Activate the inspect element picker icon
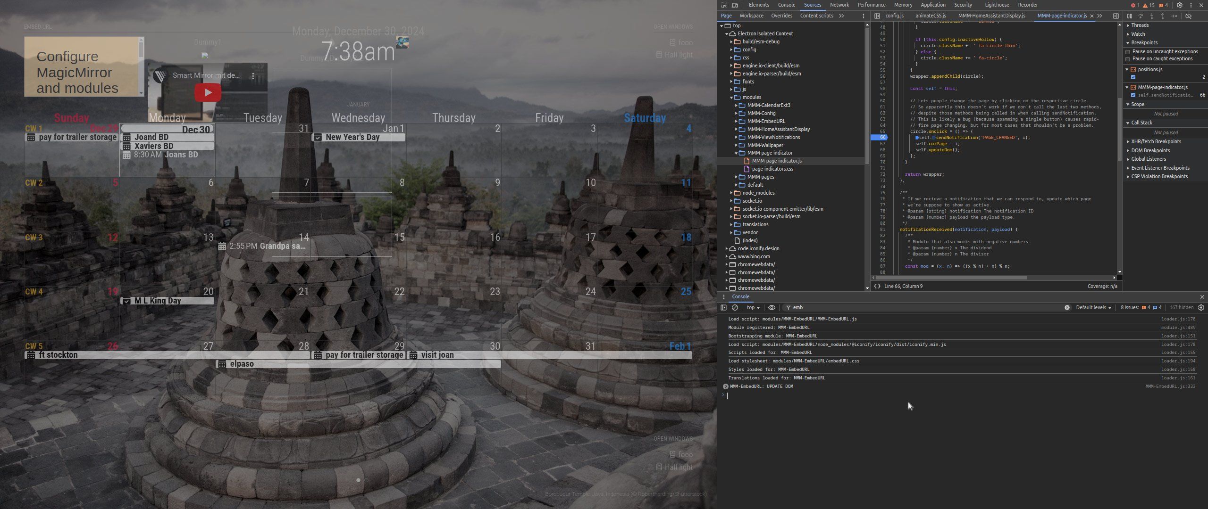The height and width of the screenshot is (509, 1208). click(x=724, y=5)
